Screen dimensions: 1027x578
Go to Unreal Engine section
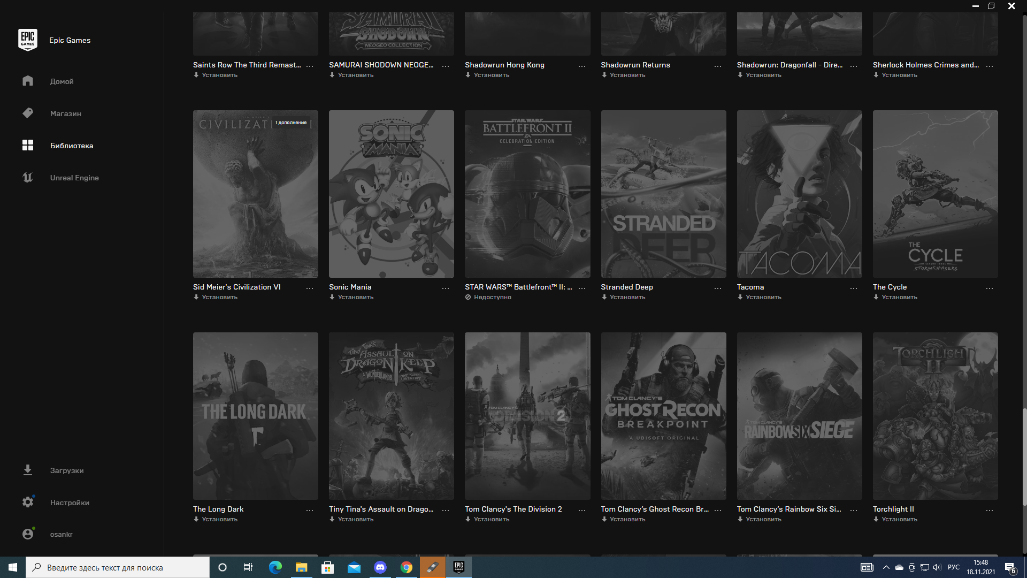74,178
